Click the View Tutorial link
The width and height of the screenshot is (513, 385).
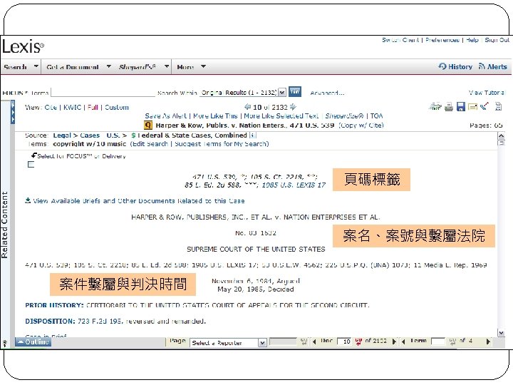point(487,93)
